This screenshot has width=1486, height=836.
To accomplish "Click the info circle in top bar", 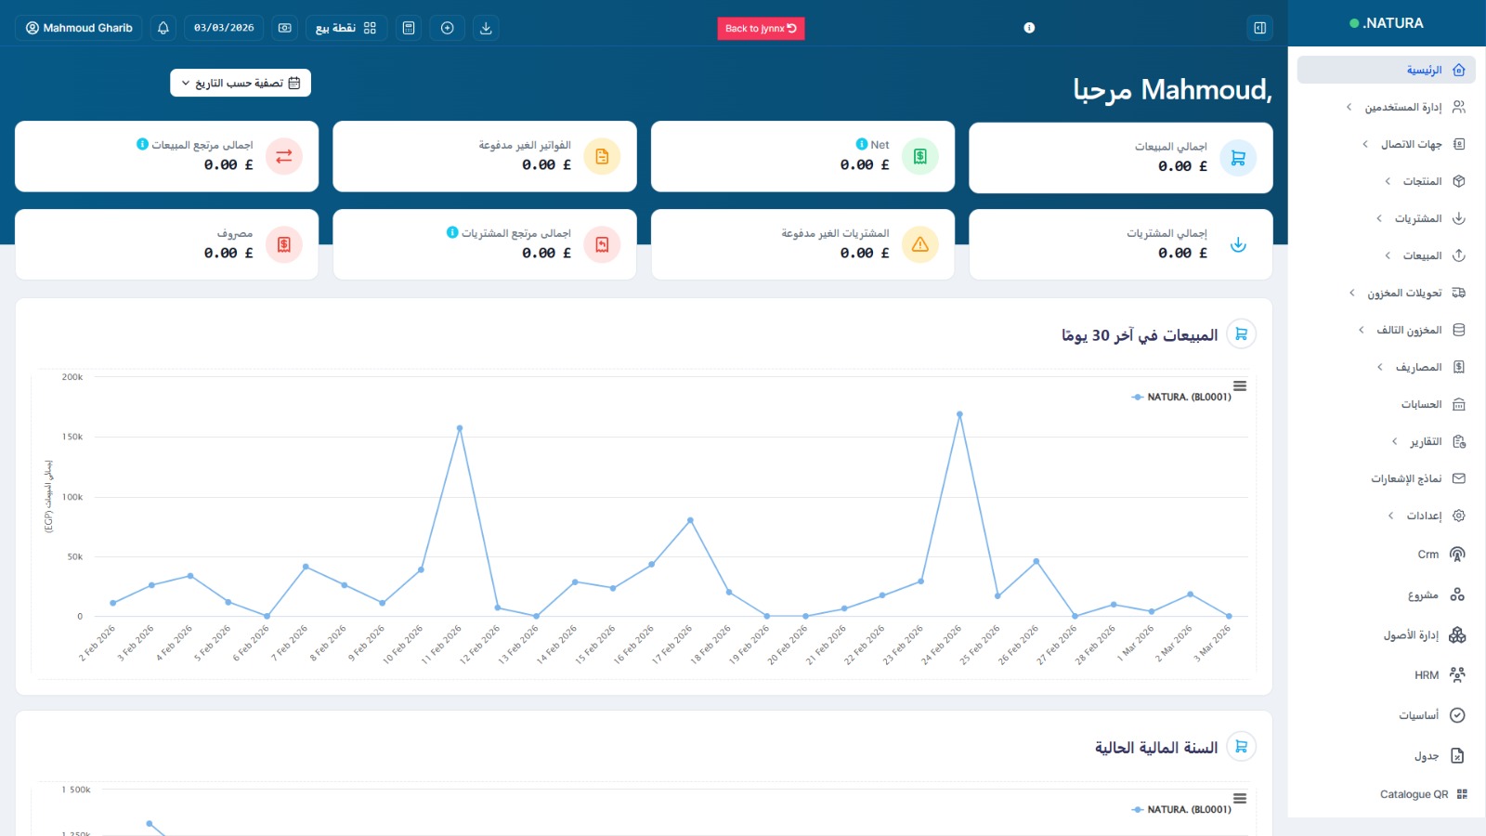I will (x=1029, y=28).
